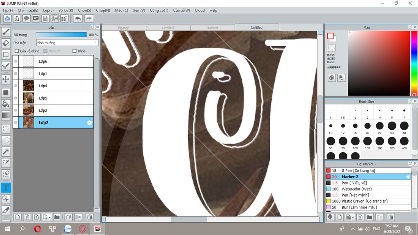Select the rectangular Selection tool
Viewport: 418px width, 235px height.
tap(6, 129)
